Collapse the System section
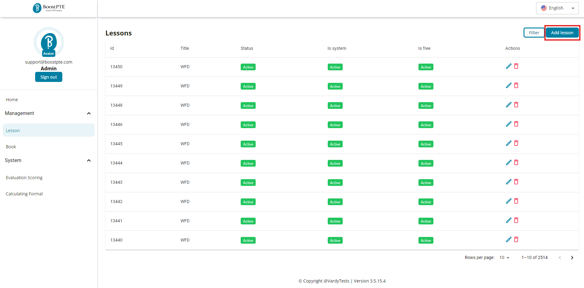Screen dimensions: 584x288 (x=89, y=161)
